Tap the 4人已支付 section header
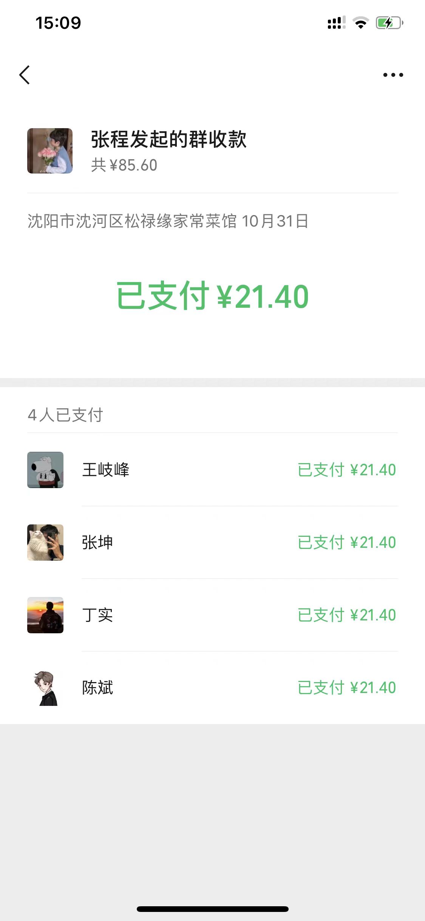 [x=65, y=415]
